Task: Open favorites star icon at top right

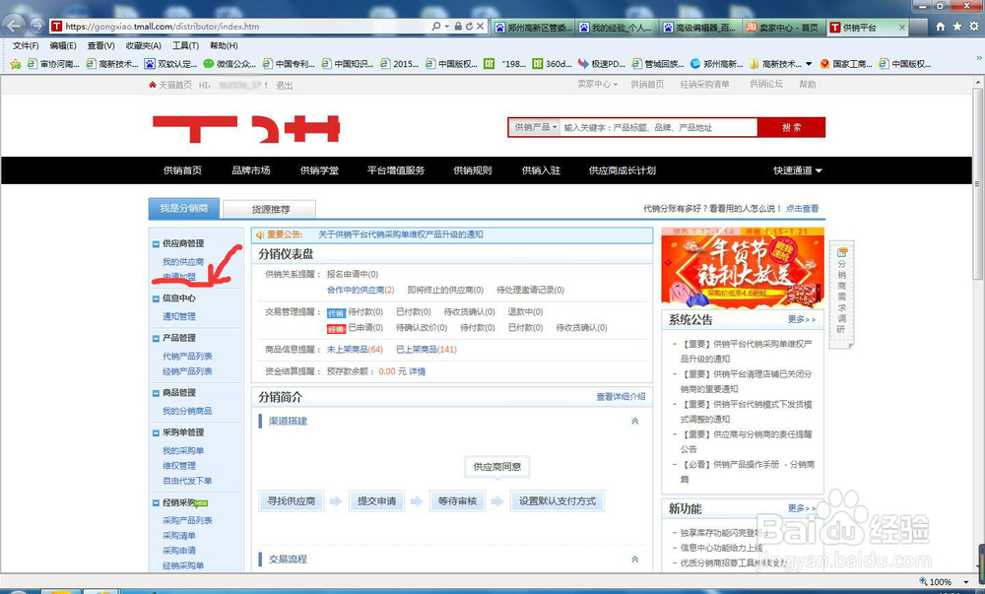Action: click(x=956, y=27)
